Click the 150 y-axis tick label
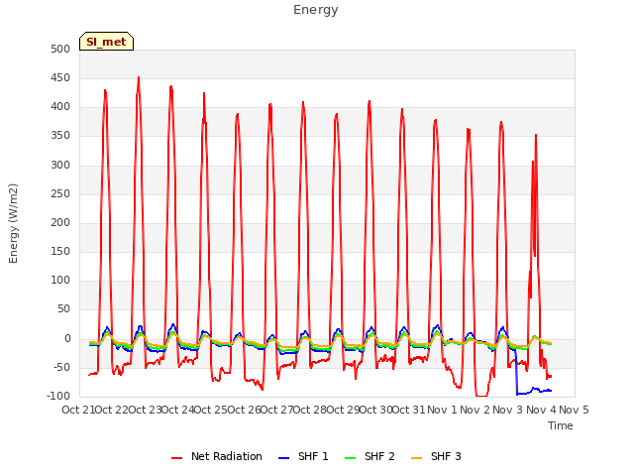Viewport: 634px width, 476px height. coord(60,251)
